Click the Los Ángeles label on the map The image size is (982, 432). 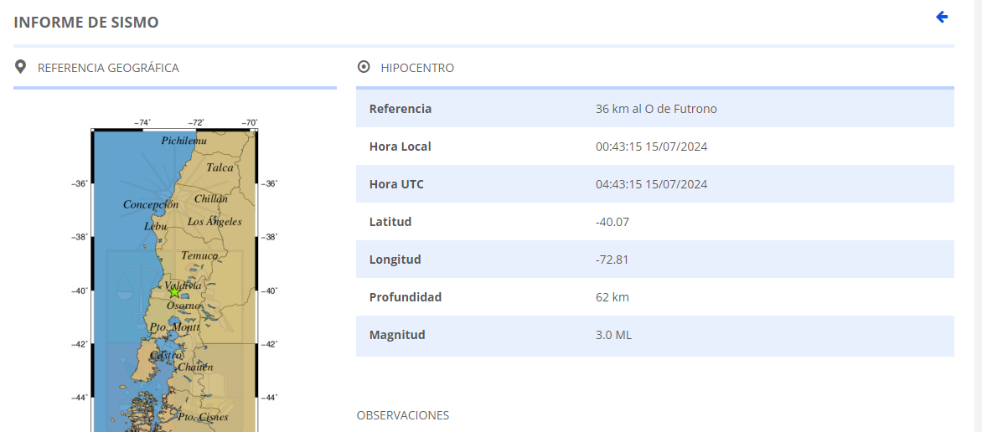click(x=214, y=222)
